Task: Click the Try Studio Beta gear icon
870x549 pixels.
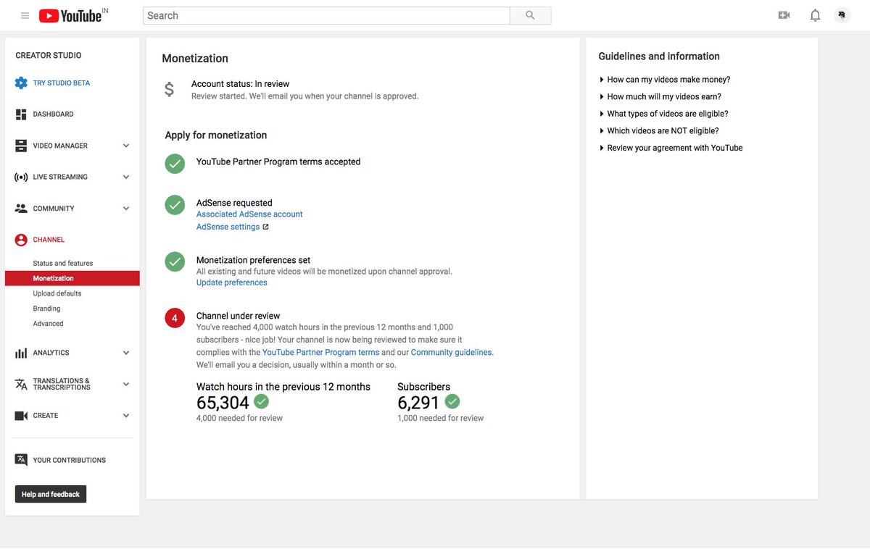Action: click(x=21, y=83)
